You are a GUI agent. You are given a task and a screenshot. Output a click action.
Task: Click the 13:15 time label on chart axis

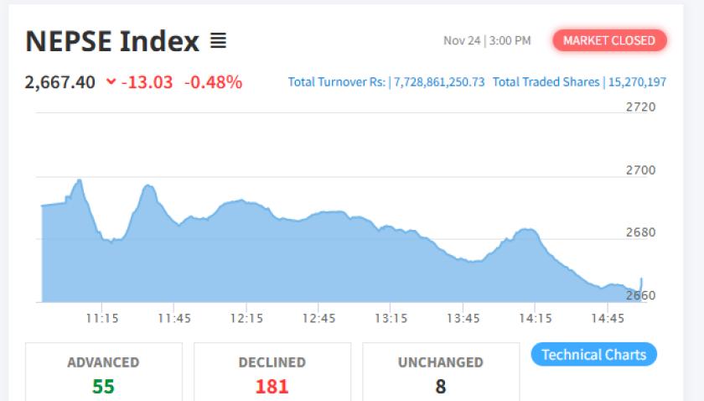pos(391,319)
